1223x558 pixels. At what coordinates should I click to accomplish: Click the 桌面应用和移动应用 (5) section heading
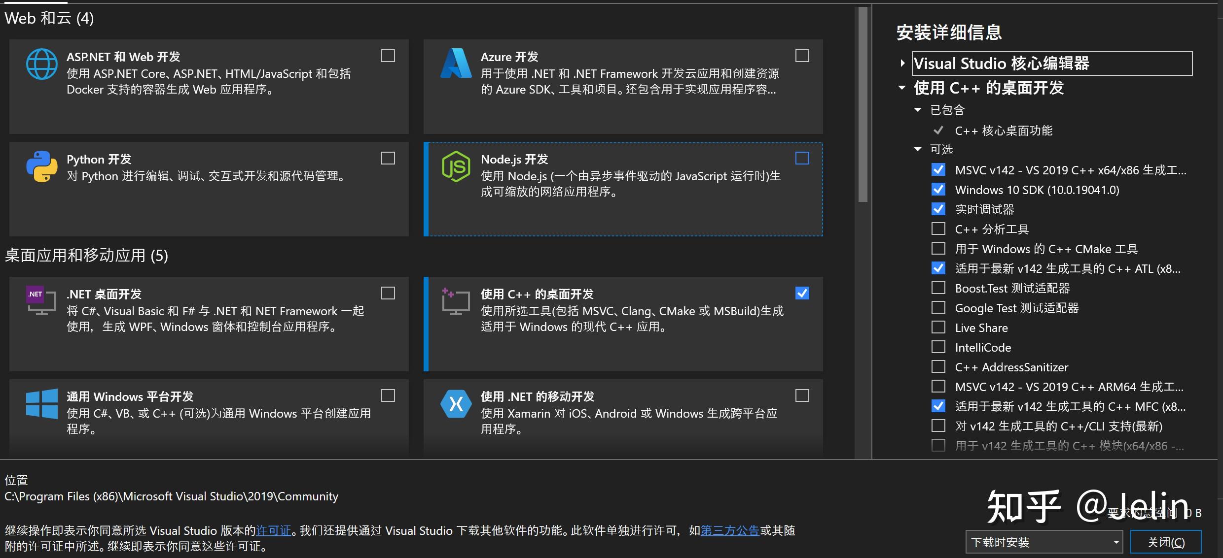86,256
